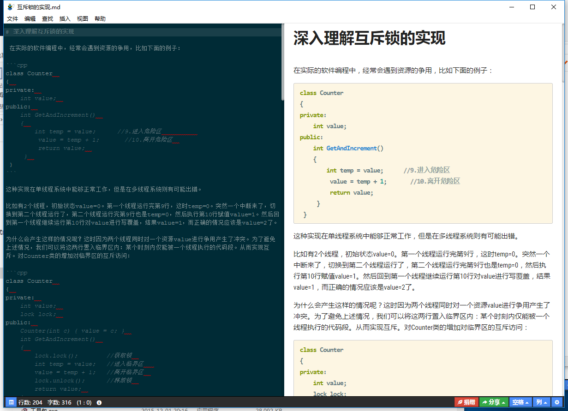Expand the 列 column dropdown
Viewport: 568px width, 411px height.
(x=542, y=402)
